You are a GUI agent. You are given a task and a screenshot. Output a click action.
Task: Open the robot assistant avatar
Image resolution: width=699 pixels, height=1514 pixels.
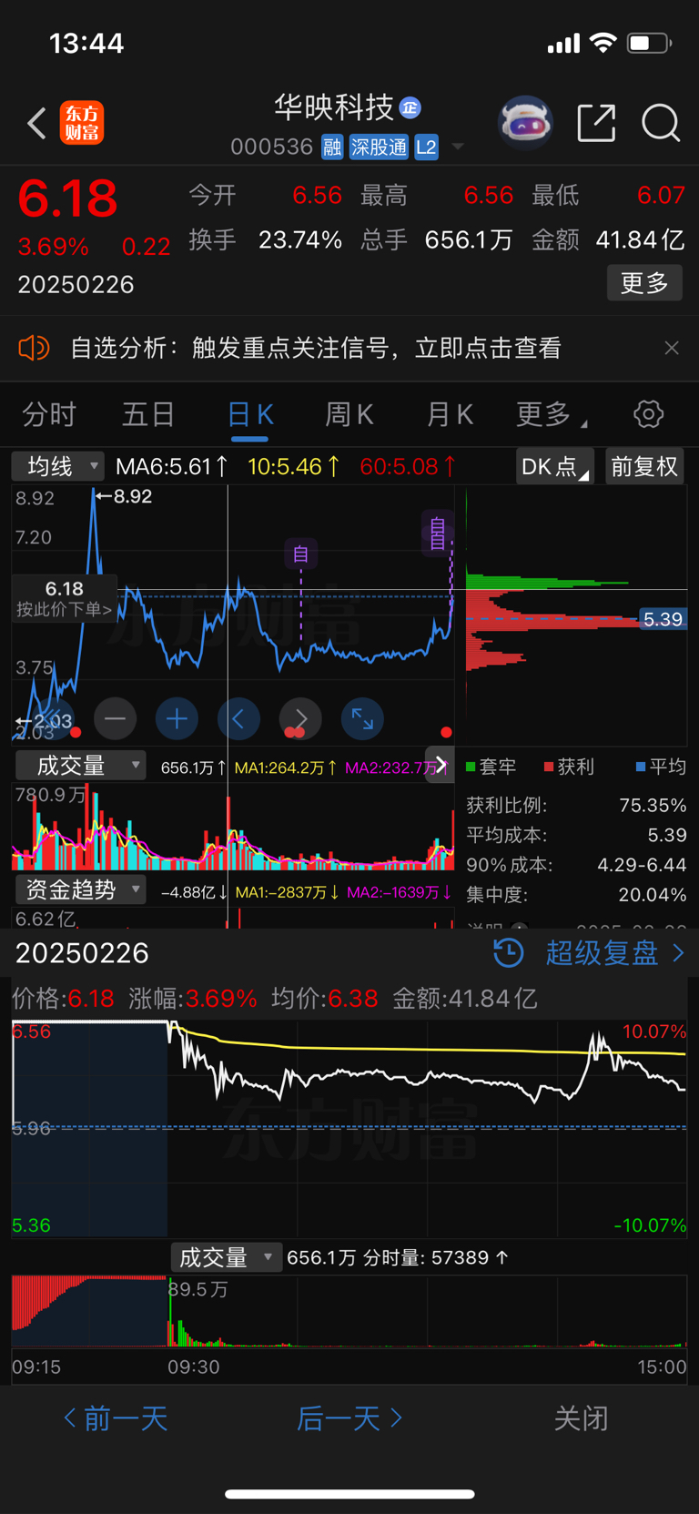click(x=525, y=122)
